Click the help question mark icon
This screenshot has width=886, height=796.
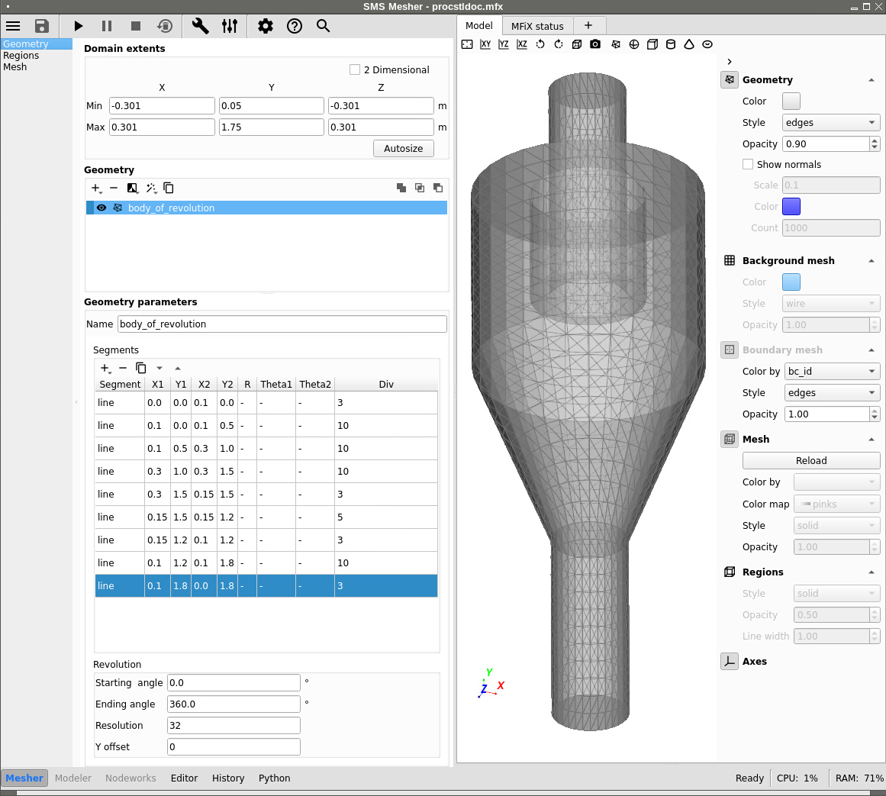[294, 26]
